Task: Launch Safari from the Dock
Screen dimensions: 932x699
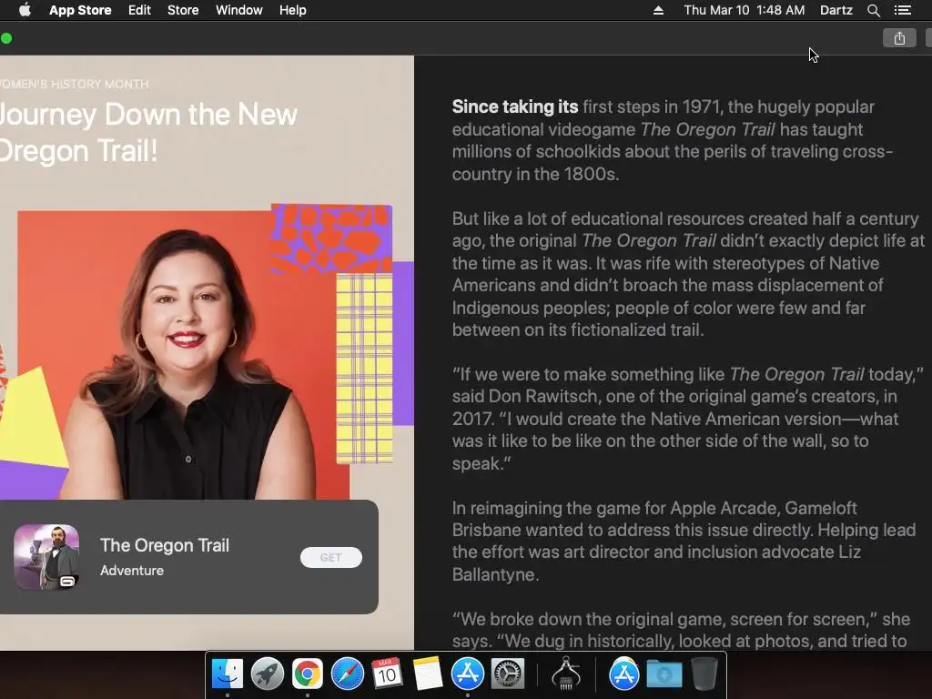Action: pos(347,674)
